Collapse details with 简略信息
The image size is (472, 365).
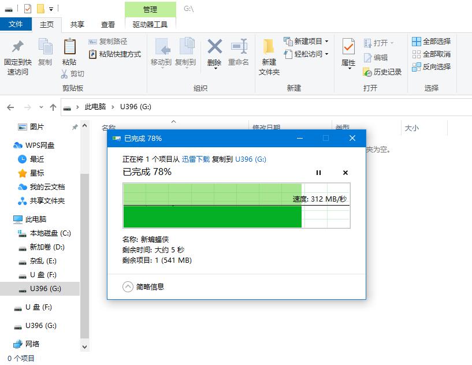143,287
